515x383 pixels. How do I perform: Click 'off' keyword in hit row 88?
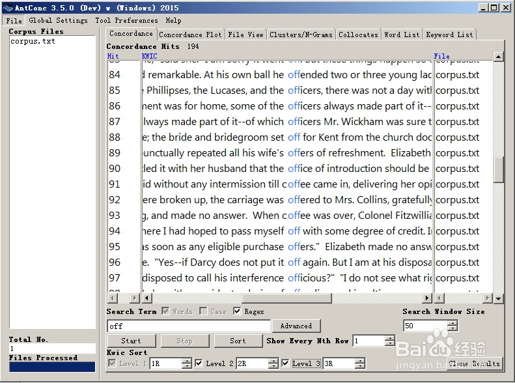pyautogui.click(x=294, y=137)
